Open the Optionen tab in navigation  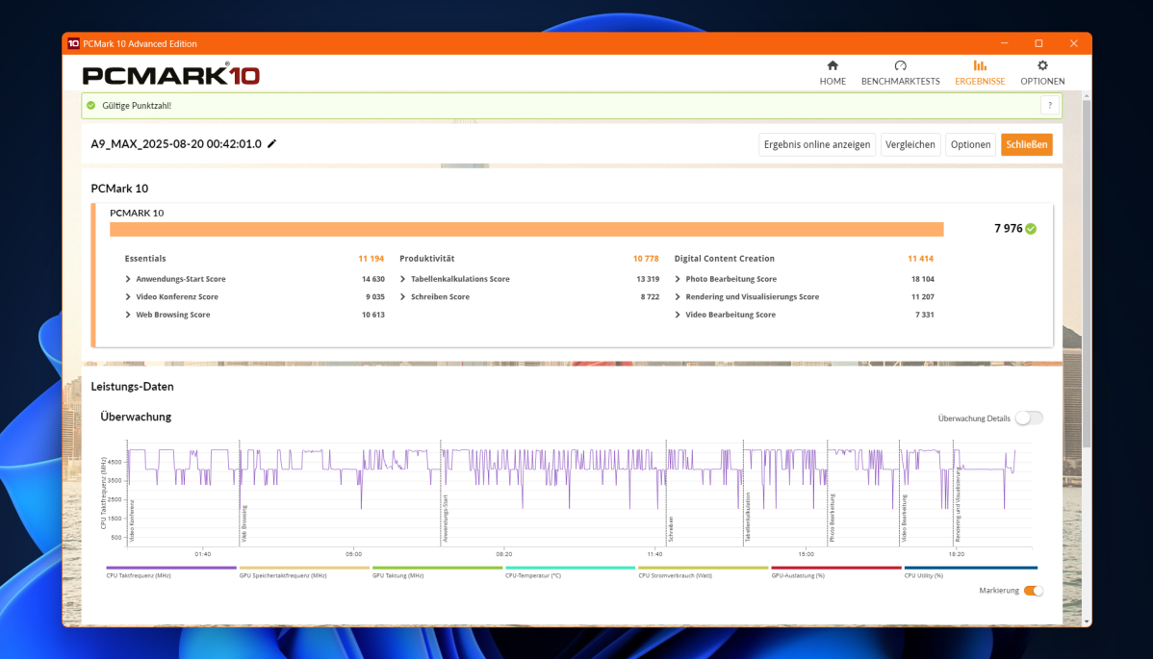point(1042,73)
